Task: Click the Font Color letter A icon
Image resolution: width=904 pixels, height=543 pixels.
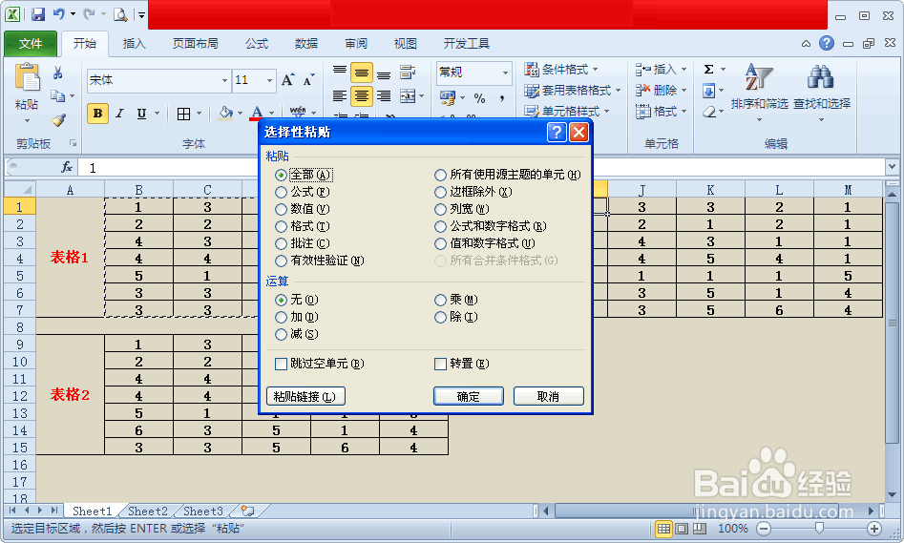Action: (x=257, y=113)
